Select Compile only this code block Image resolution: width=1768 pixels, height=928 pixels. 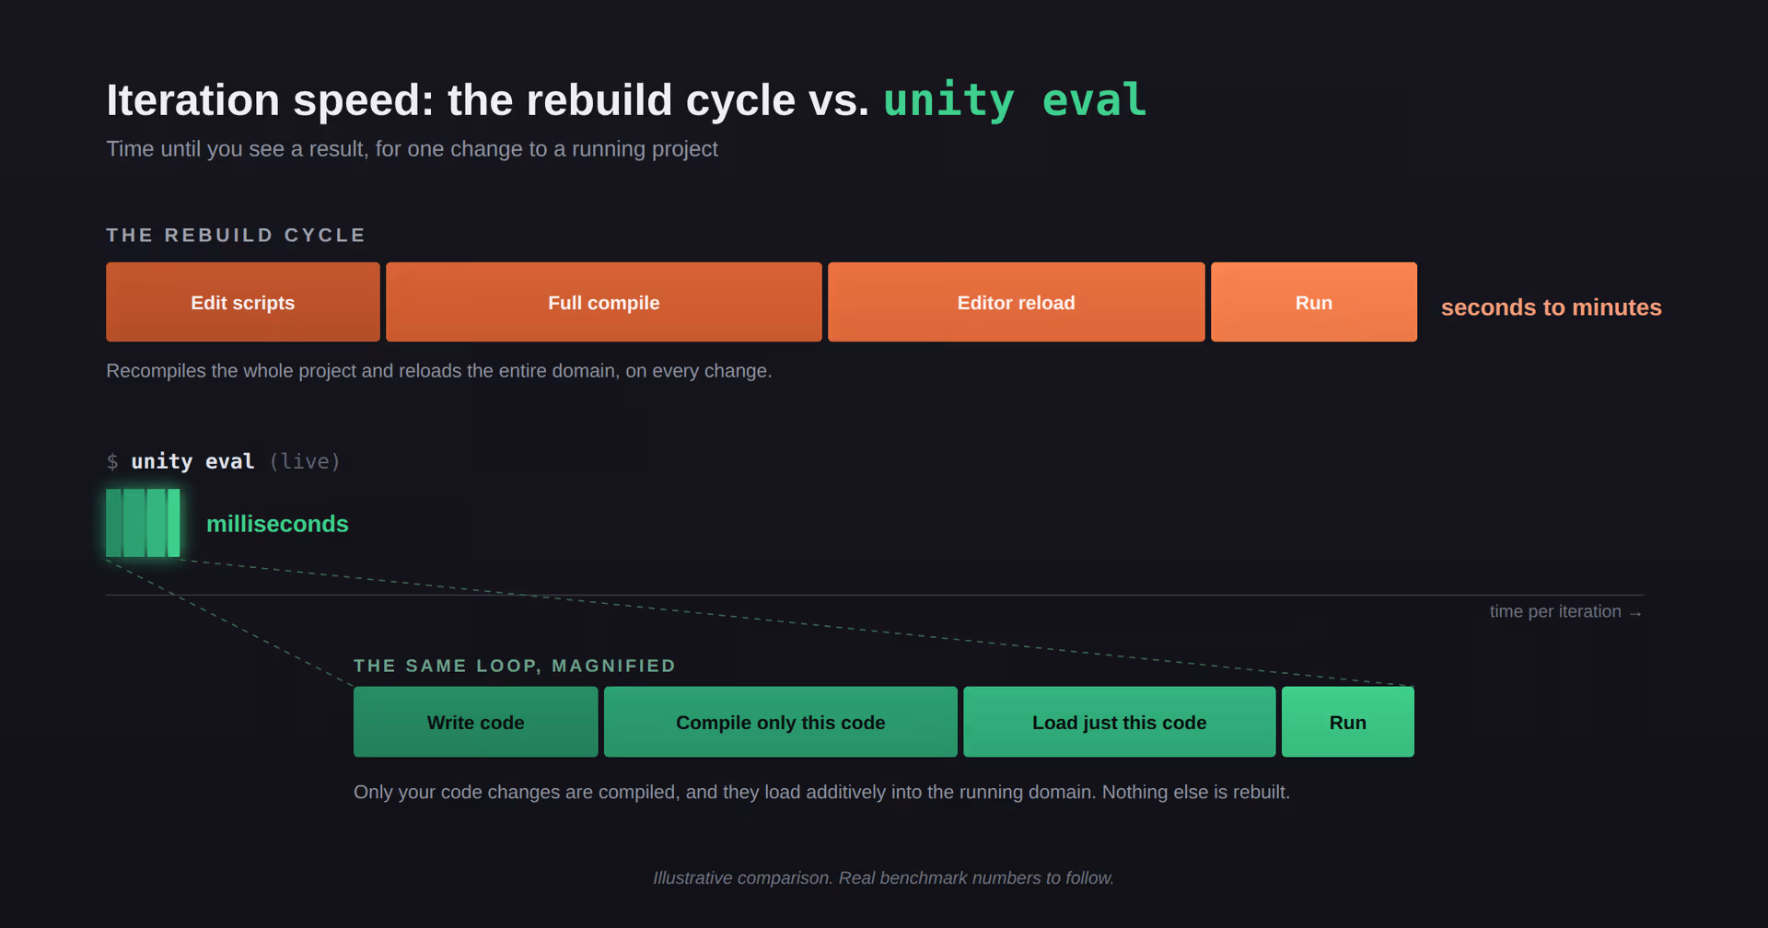pyautogui.click(x=781, y=722)
